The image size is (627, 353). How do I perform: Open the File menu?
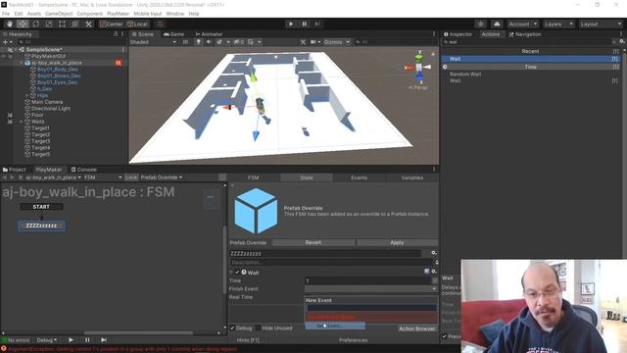tap(6, 14)
